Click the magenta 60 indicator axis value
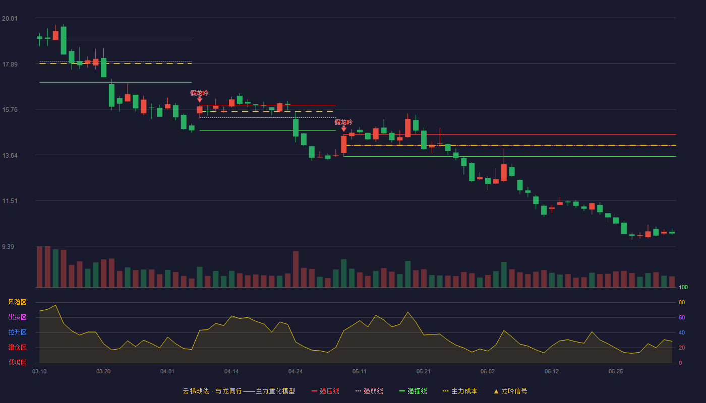 (x=682, y=317)
